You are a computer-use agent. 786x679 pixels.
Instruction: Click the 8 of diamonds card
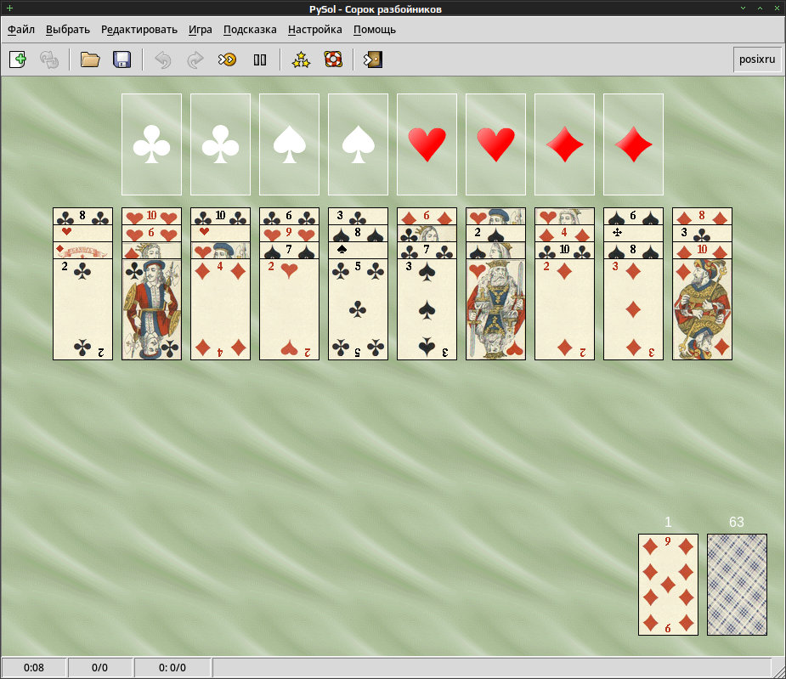[x=702, y=216]
